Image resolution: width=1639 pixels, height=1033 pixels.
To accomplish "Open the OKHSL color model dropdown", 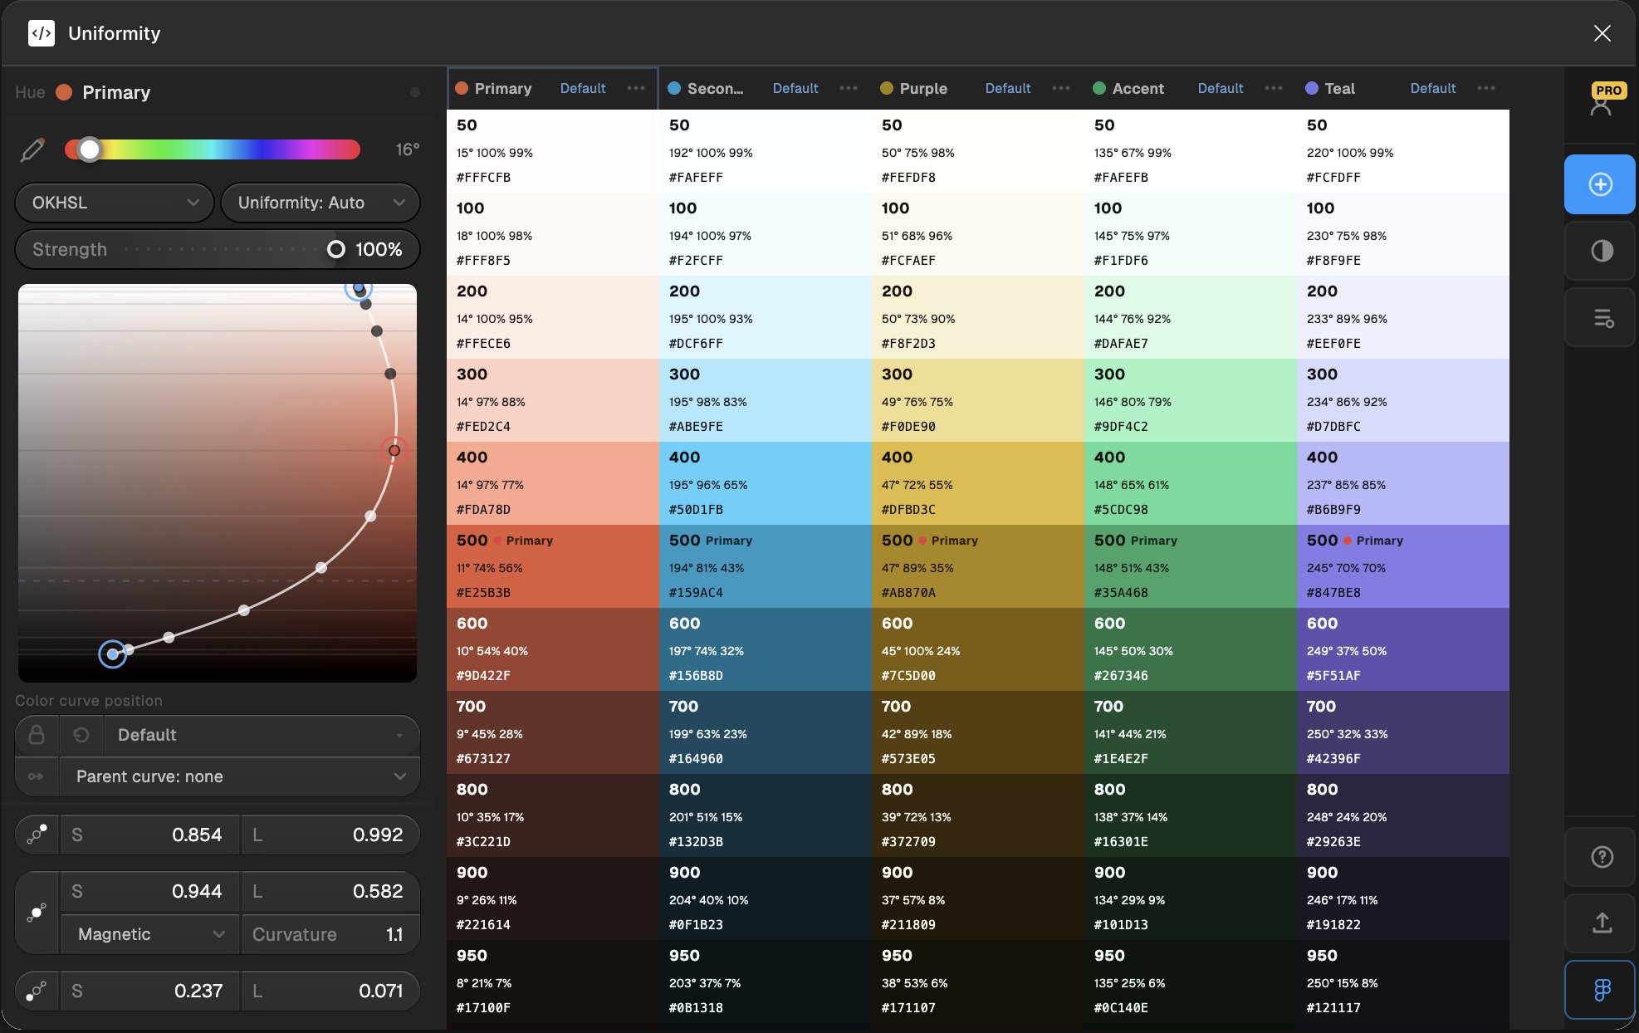I will pyautogui.click(x=114, y=202).
